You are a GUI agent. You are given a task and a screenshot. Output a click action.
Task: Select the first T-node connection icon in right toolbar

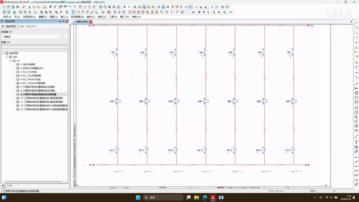pos(356,43)
